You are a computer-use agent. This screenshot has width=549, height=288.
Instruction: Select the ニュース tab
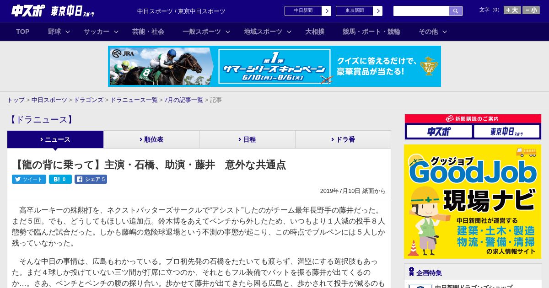tap(55, 139)
